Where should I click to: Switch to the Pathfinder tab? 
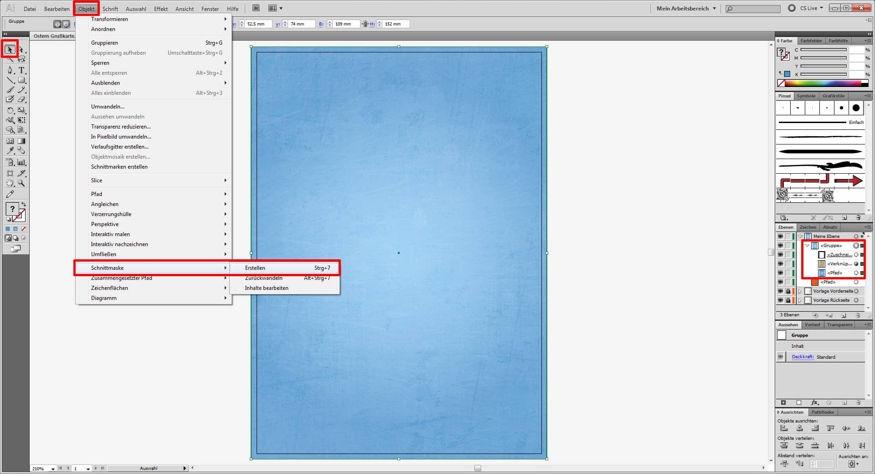click(x=823, y=412)
